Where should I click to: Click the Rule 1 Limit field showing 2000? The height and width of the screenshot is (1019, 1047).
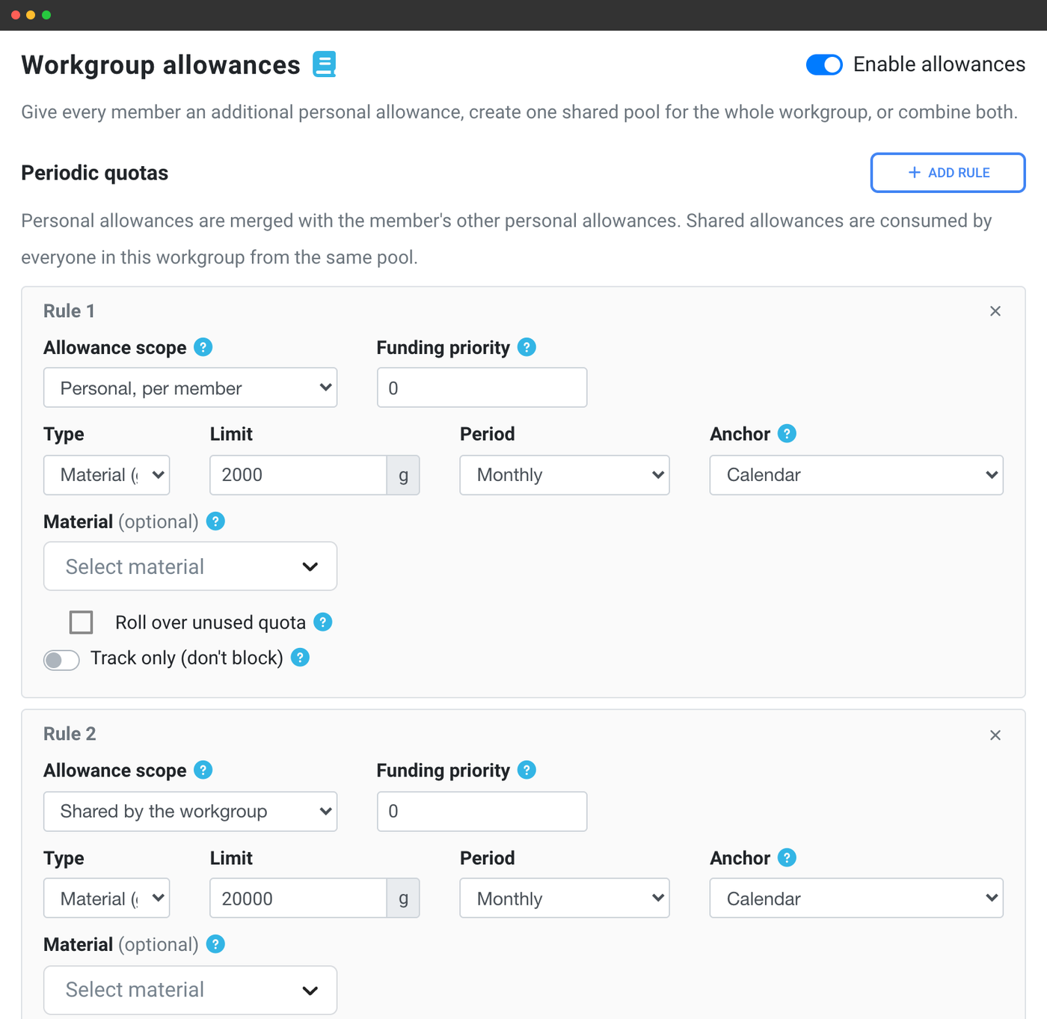point(298,475)
